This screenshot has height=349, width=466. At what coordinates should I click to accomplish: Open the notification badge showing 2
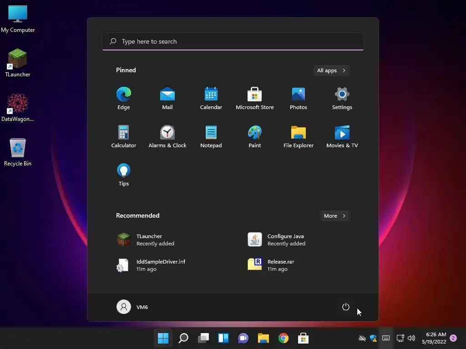point(453,338)
